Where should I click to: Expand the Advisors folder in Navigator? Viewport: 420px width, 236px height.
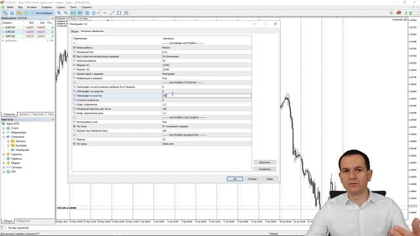click(x=9, y=141)
